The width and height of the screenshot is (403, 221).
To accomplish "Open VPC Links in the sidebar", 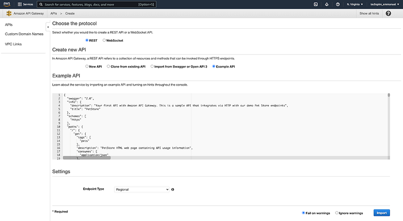I will (14, 44).
